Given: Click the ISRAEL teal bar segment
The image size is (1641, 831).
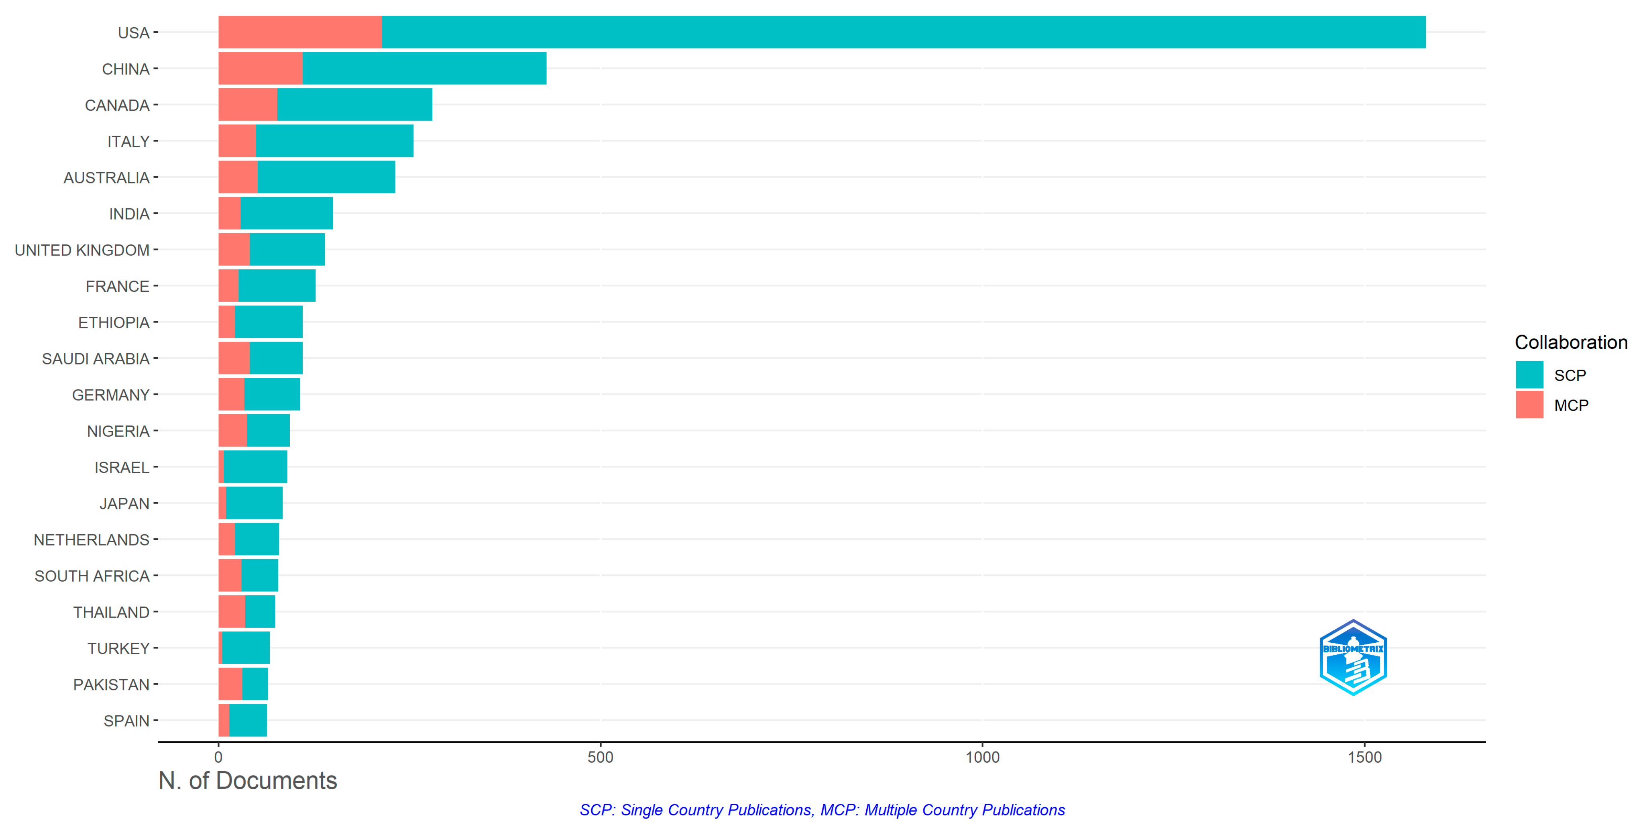Looking at the screenshot, I should coord(255,467).
